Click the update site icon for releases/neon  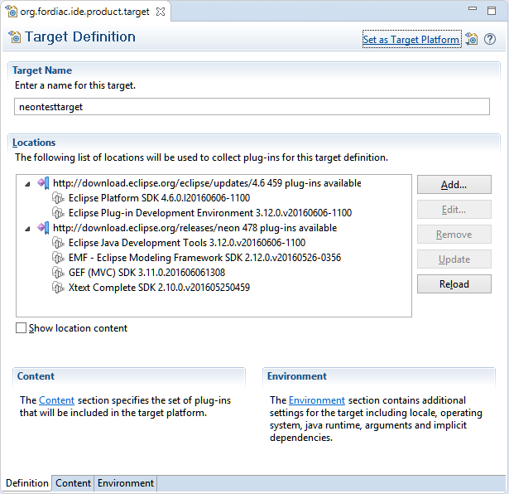click(x=43, y=228)
